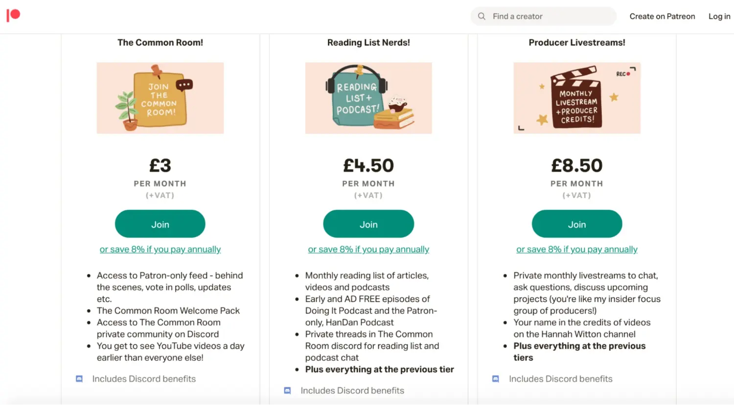The image size is (734, 405).
Task: Open annual savings link under Reading List Nerds
Action: [368, 249]
